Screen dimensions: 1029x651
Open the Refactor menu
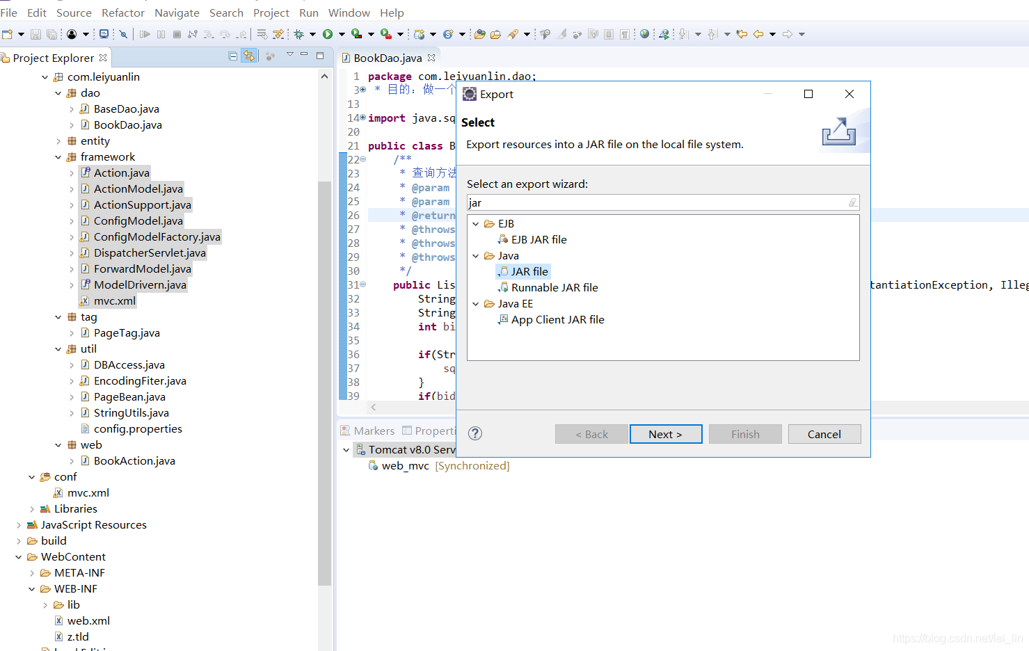pos(123,13)
